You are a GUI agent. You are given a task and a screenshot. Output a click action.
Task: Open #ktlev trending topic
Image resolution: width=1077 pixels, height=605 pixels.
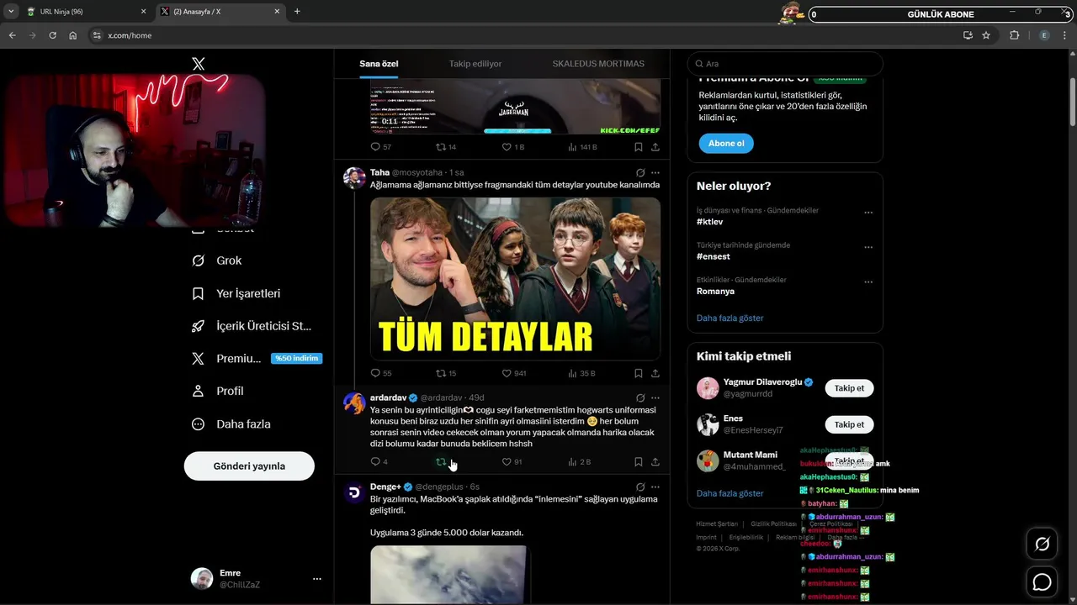coord(709,222)
